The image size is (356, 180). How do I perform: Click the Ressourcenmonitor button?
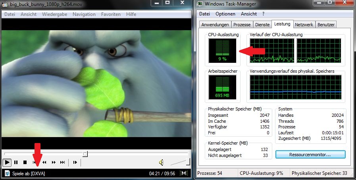click(310, 155)
